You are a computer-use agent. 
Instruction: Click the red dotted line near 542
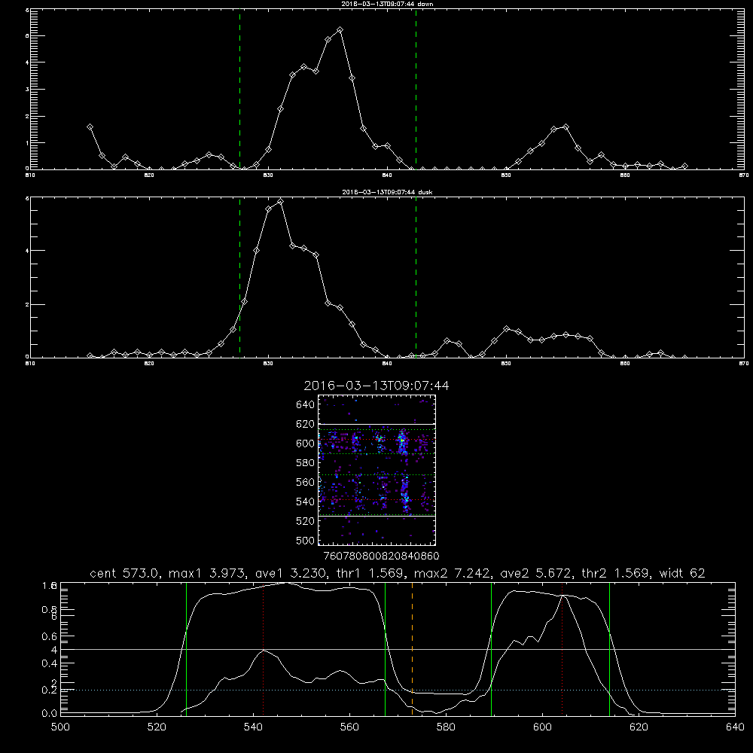[263, 648]
